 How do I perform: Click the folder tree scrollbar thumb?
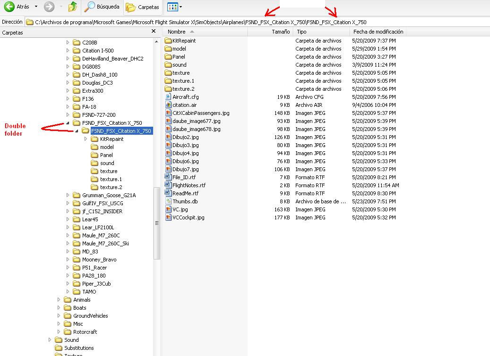(x=157, y=223)
